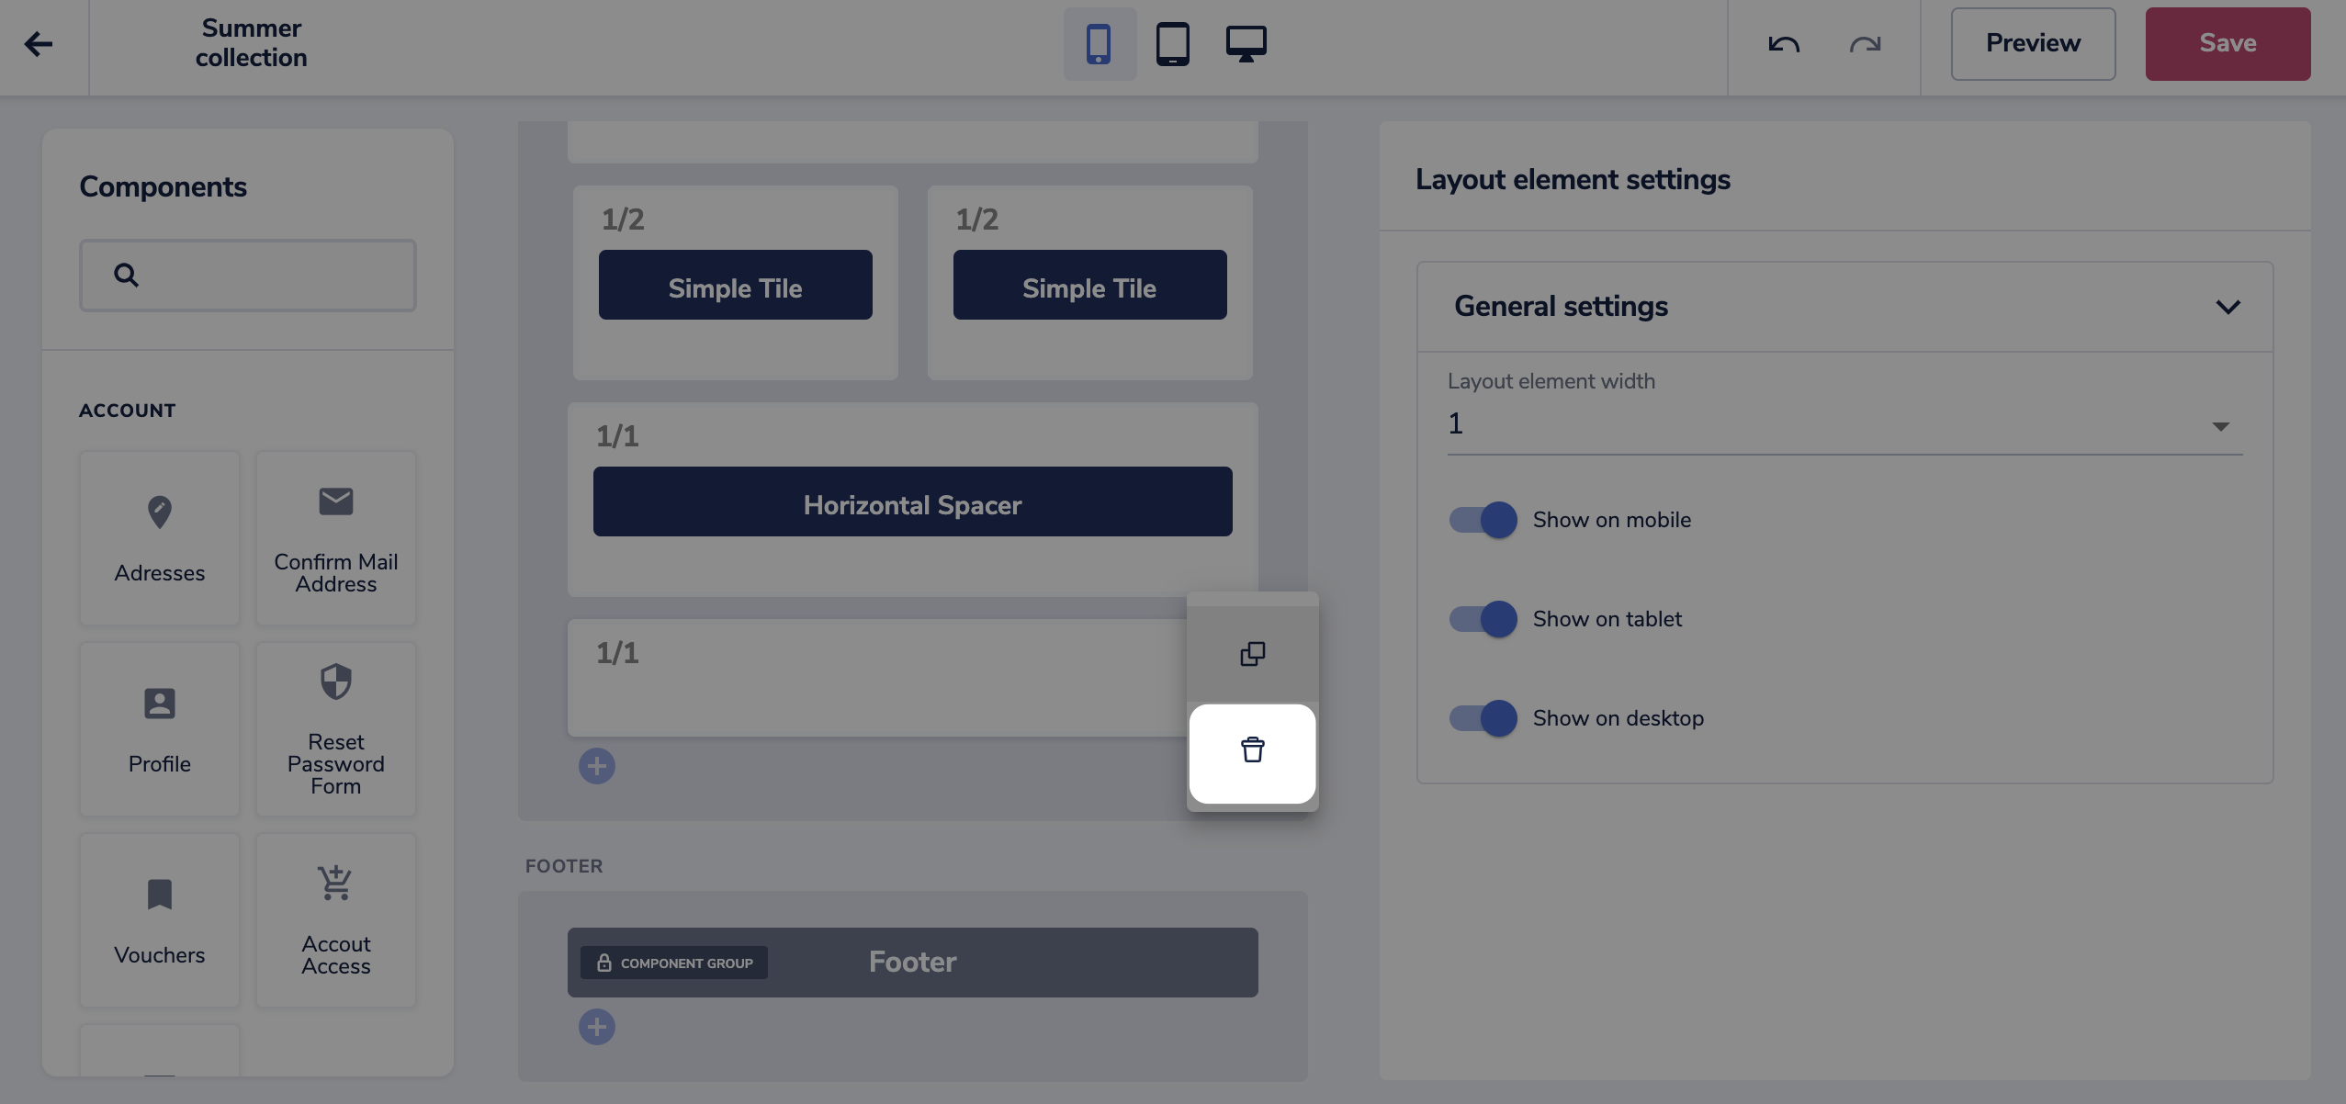Select the empty 1/1 layout element
The height and width of the screenshot is (1104, 2346).
tap(877, 678)
